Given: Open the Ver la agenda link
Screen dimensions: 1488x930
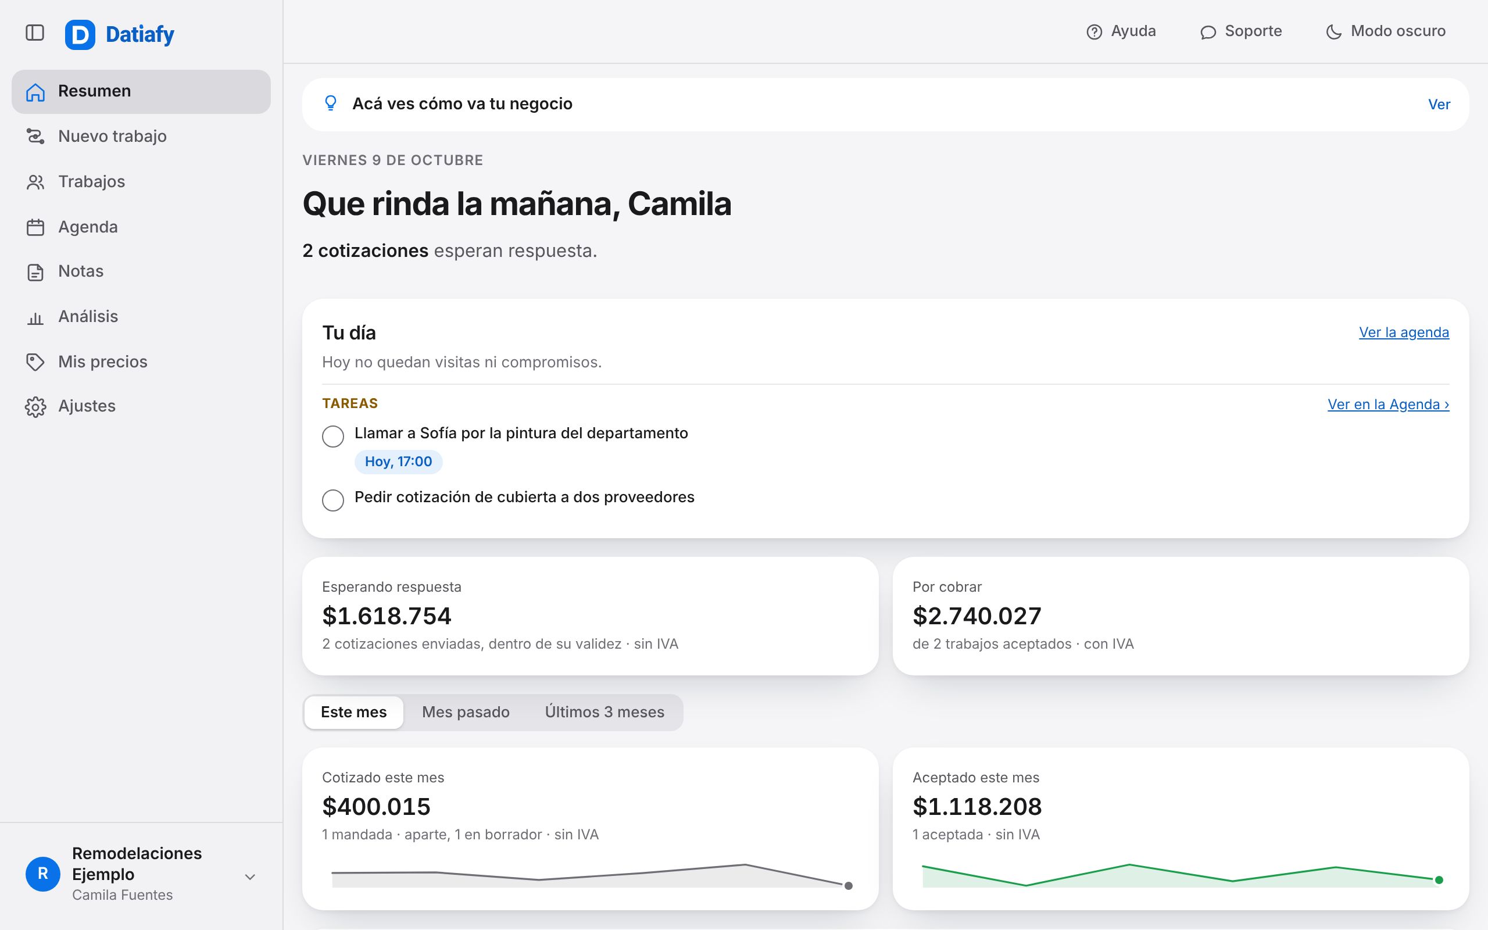Looking at the screenshot, I should coord(1404,332).
